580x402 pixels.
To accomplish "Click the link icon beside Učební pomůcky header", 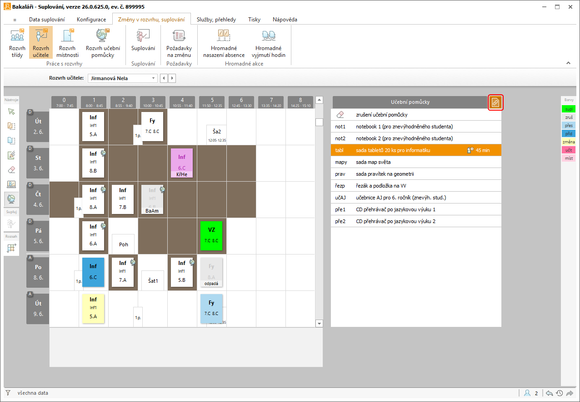I will [495, 102].
